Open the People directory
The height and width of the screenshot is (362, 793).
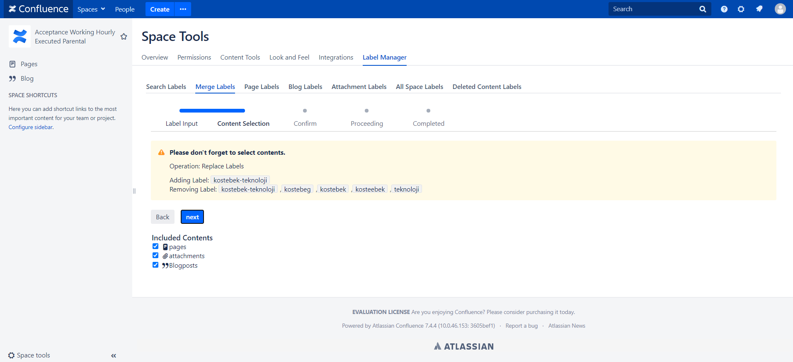tap(125, 9)
